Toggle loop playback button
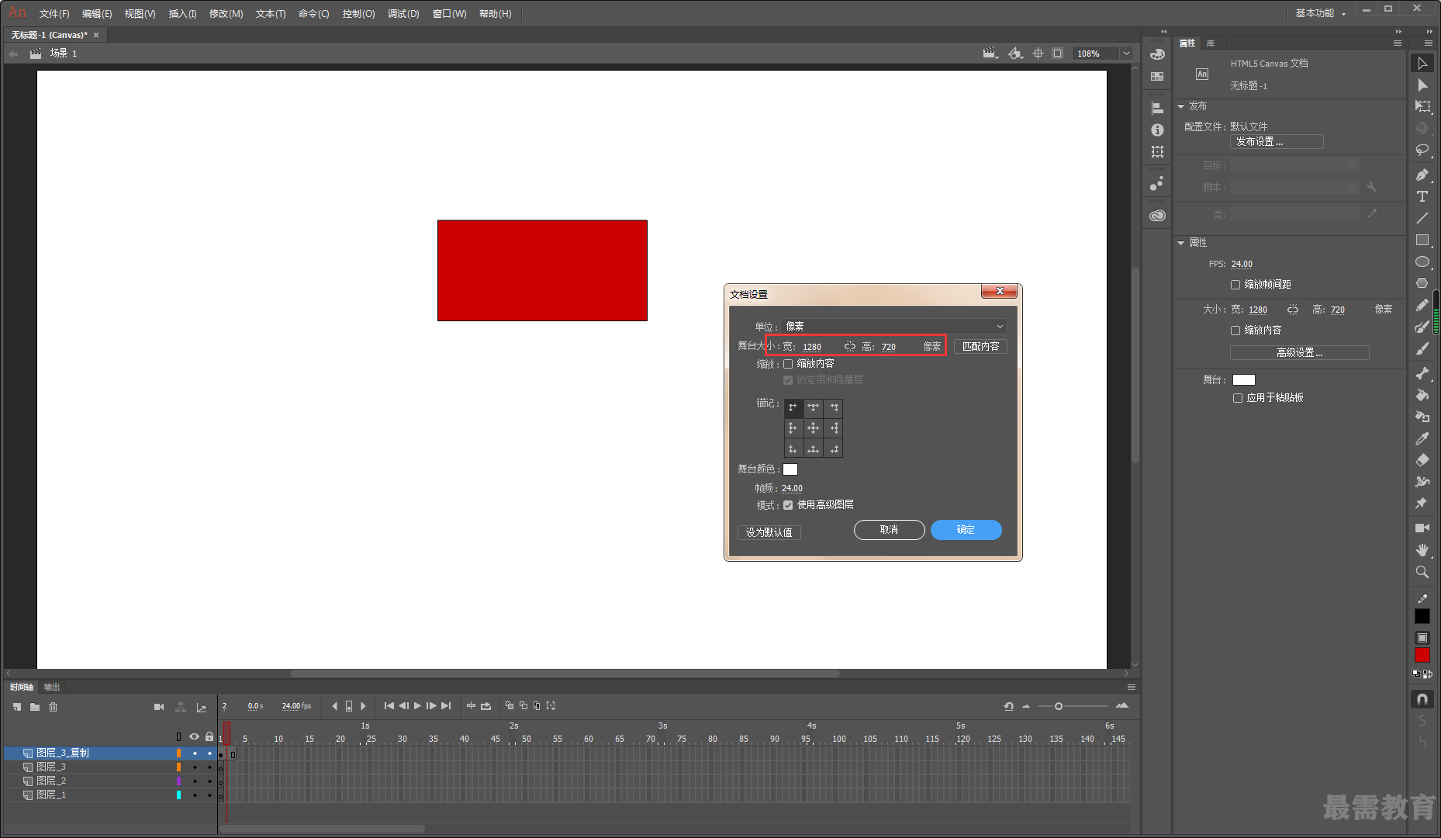Image resolution: width=1441 pixels, height=838 pixels. pos(486,706)
